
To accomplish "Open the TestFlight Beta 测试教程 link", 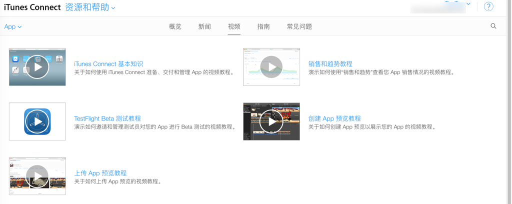I will click(107, 118).
